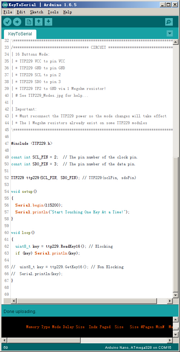
Task: Open the Tools menu
Action: point(53,12)
